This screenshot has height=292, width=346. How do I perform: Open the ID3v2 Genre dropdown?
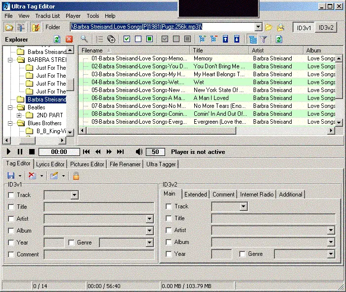pos(331,254)
